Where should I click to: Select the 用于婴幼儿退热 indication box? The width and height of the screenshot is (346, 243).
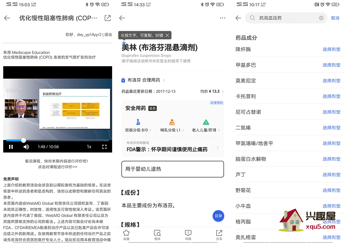(x=172, y=169)
